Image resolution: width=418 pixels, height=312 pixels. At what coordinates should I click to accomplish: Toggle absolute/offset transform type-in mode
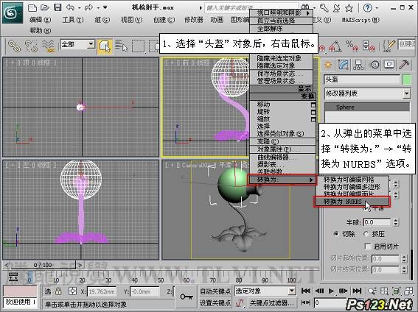(72, 291)
